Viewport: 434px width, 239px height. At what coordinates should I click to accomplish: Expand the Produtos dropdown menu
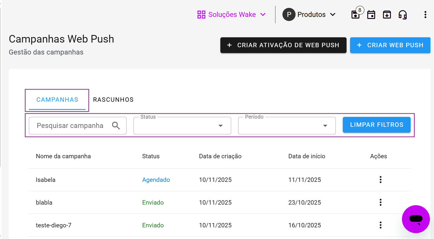pyautogui.click(x=333, y=14)
